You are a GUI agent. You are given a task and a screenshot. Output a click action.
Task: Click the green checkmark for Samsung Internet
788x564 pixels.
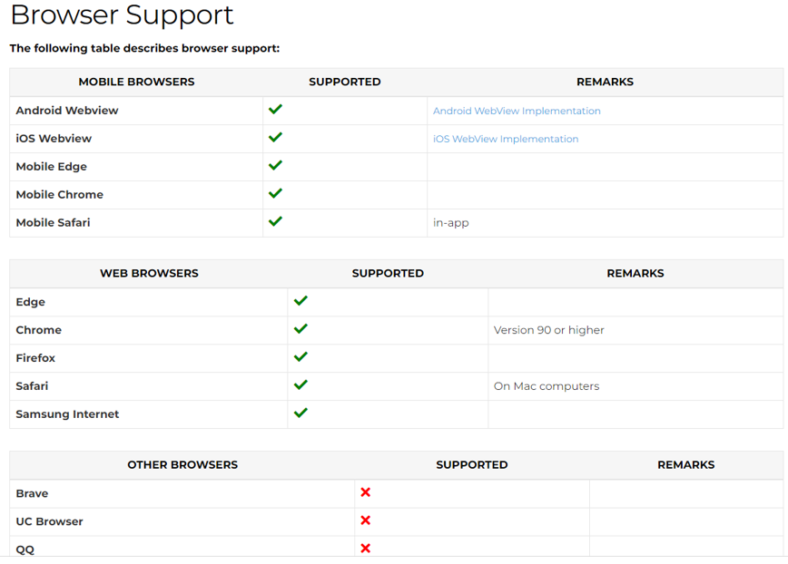(300, 413)
